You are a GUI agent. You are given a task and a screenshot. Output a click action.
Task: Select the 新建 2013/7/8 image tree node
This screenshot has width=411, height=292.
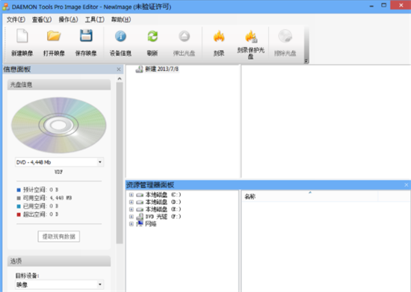pyautogui.click(x=161, y=69)
